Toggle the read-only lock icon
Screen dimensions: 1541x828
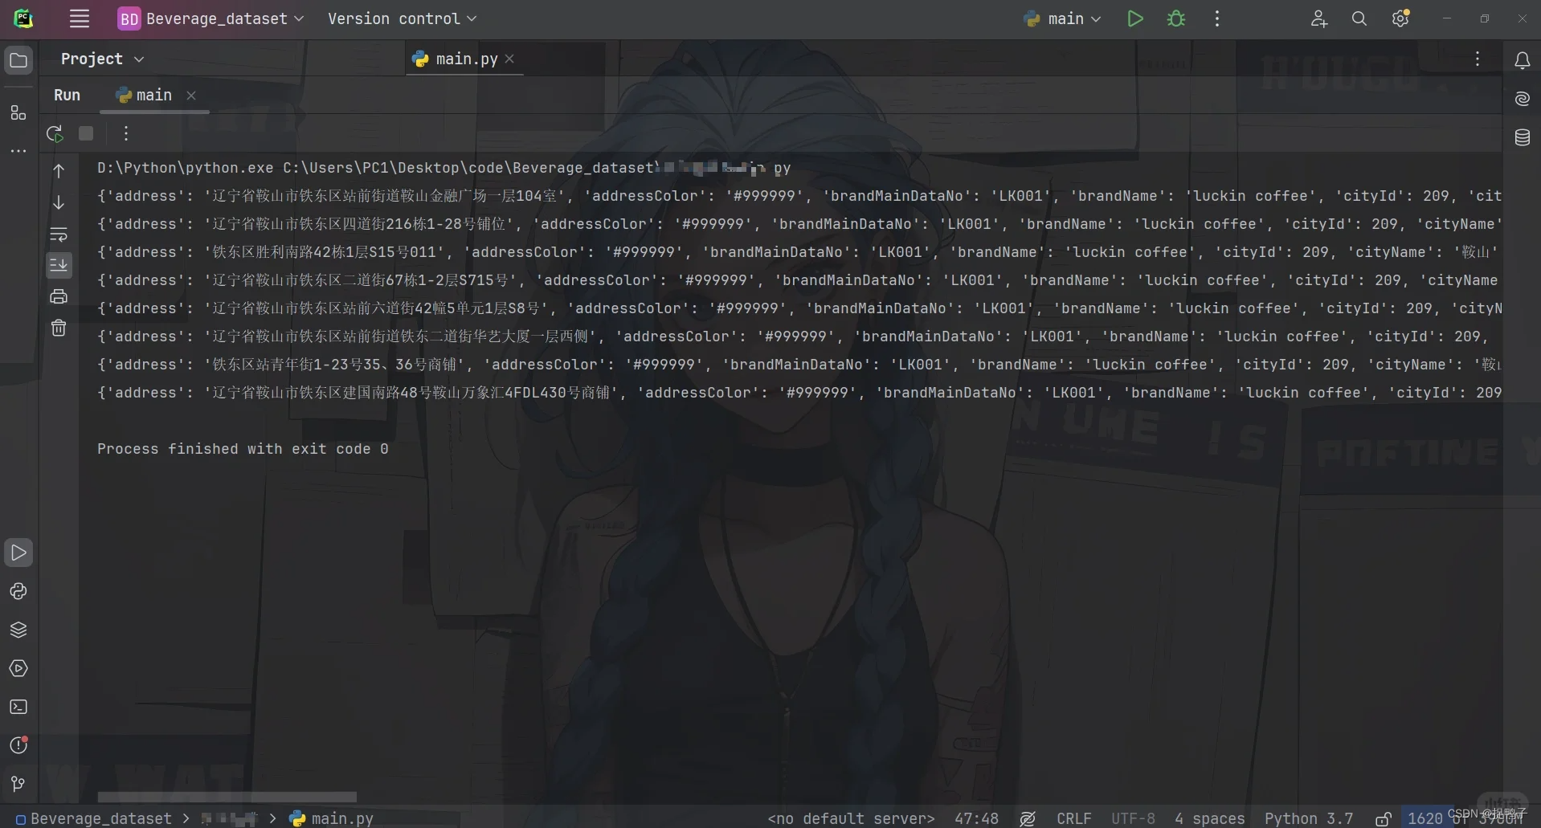(1383, 818)
